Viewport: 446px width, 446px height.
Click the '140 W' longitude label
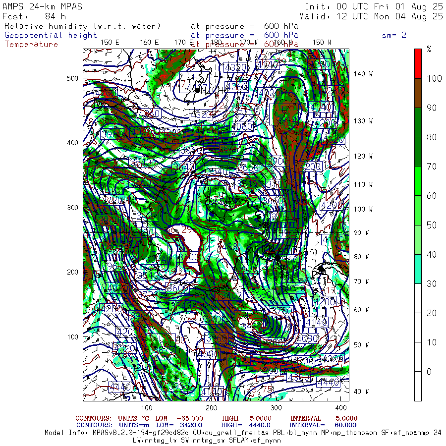pyautogui.click(x=363, y=74)
